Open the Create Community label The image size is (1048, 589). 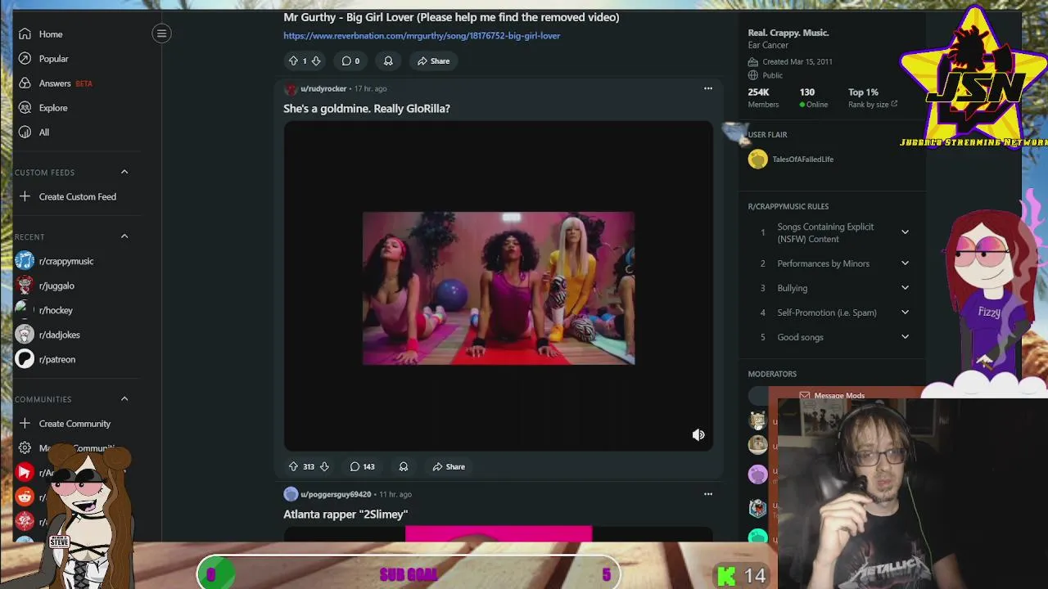click(x=75, y=424)
